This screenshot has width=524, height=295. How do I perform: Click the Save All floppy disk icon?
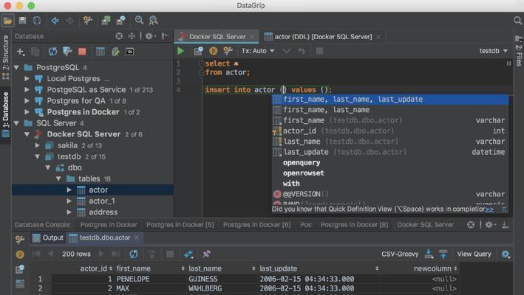22,21
